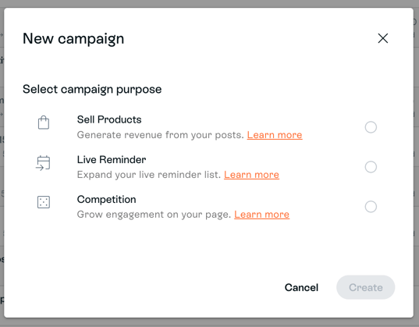Click the dice icon for Competition
Screen dimensions: 419x327
tap(43, 202)
